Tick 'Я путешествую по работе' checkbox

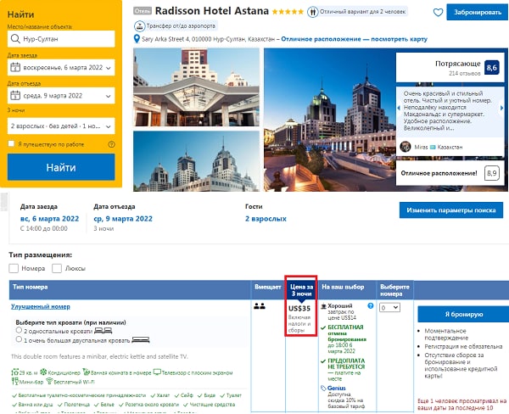coord(11,143)
